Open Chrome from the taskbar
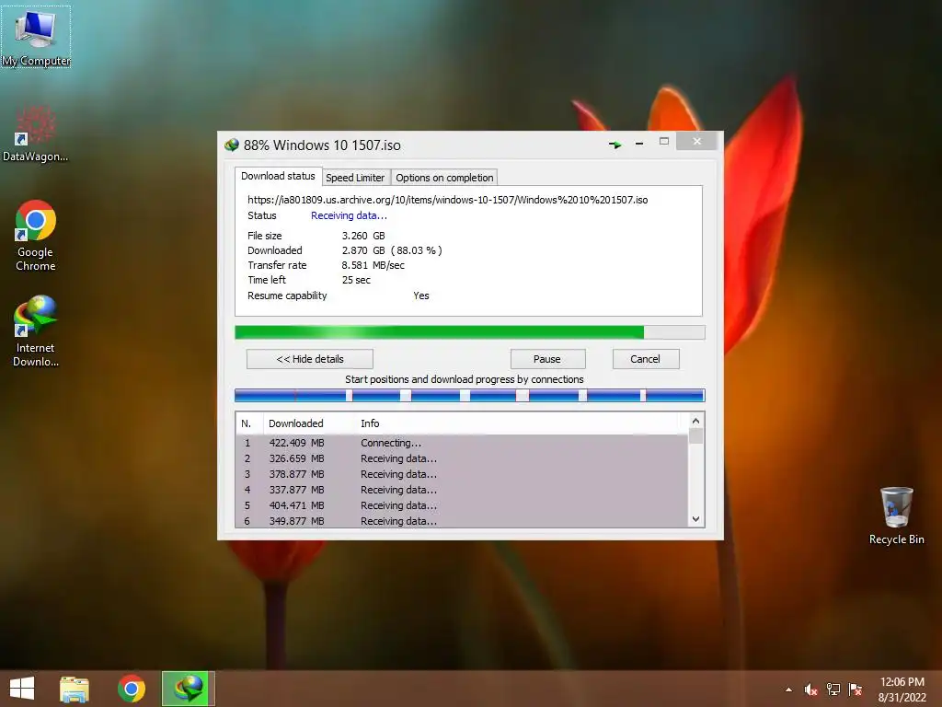 [x=132, y=689]
